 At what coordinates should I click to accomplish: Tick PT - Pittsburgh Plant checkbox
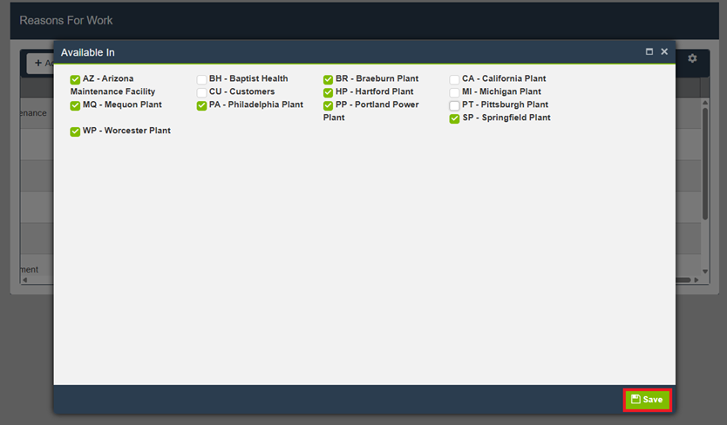454,105
